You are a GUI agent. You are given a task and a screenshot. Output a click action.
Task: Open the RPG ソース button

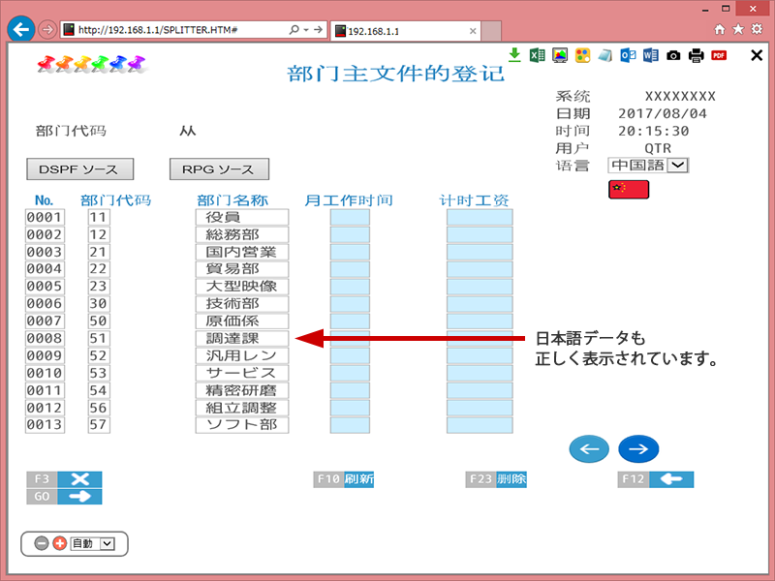click(220, 169)
